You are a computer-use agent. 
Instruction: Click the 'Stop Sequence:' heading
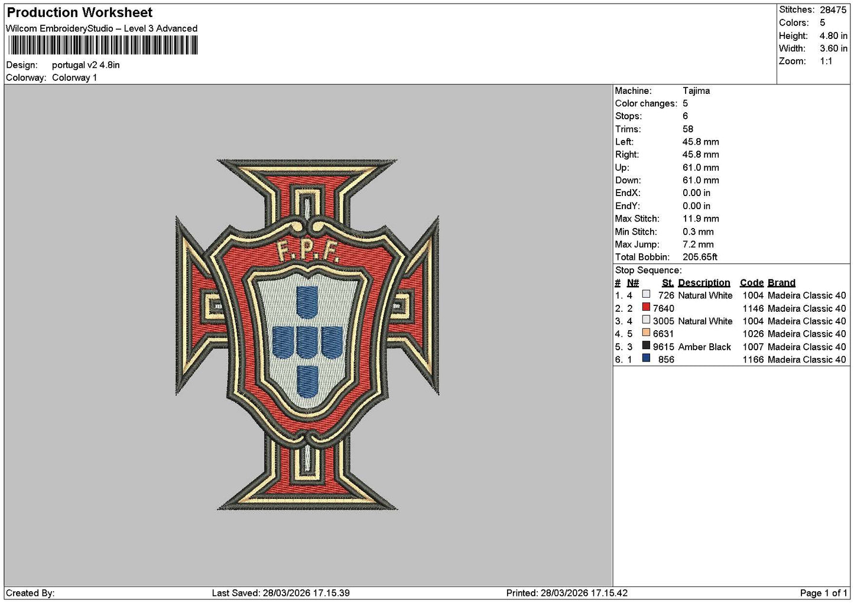click(x=648, y=270)
